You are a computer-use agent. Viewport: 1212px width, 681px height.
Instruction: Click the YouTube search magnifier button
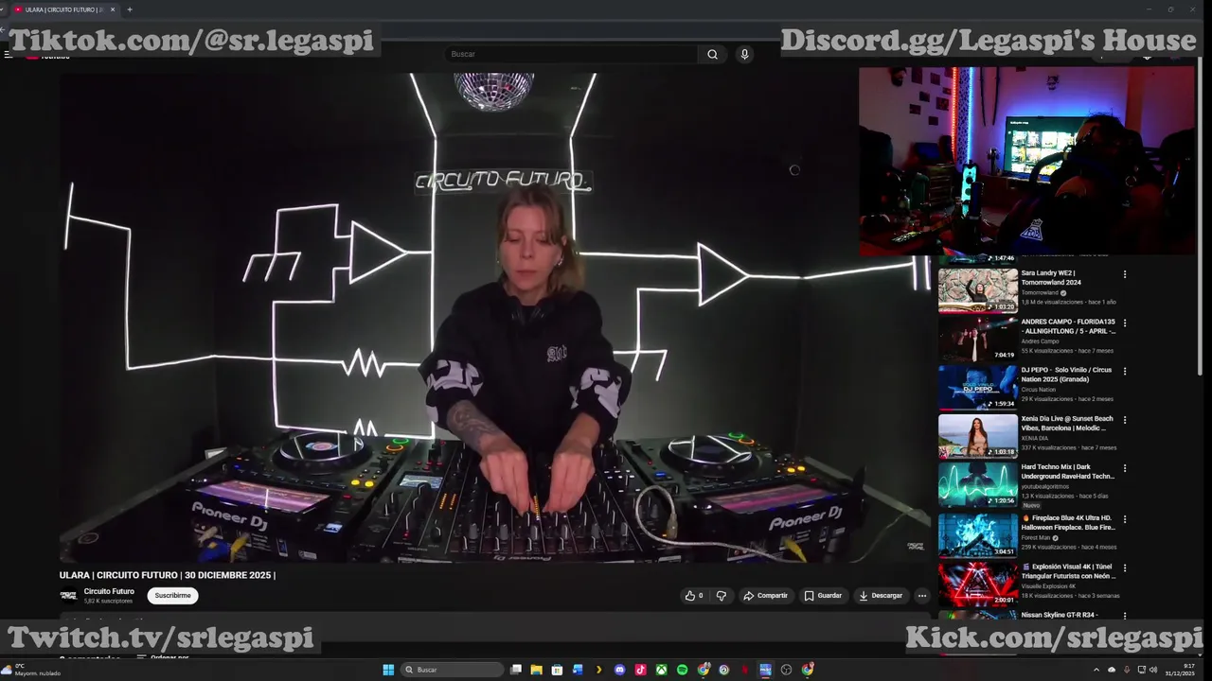pyautogui.click(x=712, y=54)
